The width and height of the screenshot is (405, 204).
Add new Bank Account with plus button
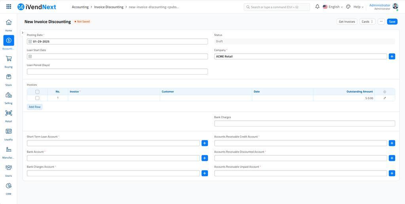coord(204,158)
